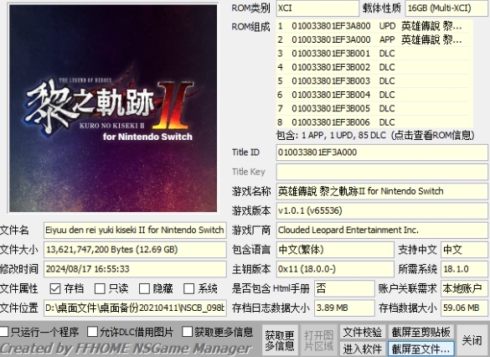Click the 主钥版本 field 0x11 (18.0.0-)

point(335,269)
